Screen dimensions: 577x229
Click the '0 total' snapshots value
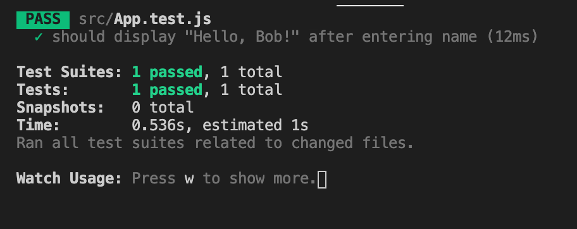pyautogui.click(x=163, y=107)
